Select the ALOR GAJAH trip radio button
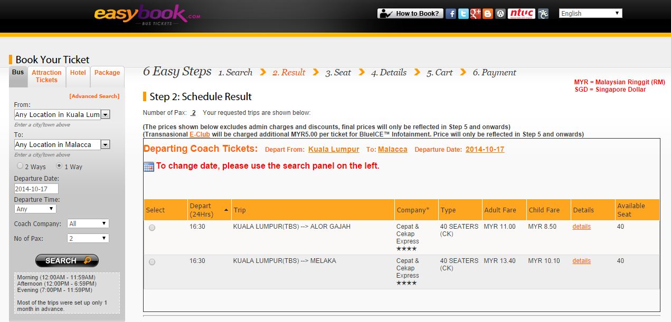 [x=152, y=228]
